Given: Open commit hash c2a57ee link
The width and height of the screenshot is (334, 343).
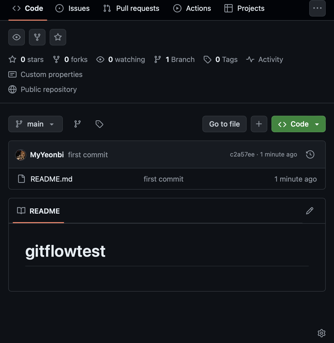Looking at the screenshot, I should [242, 154].
